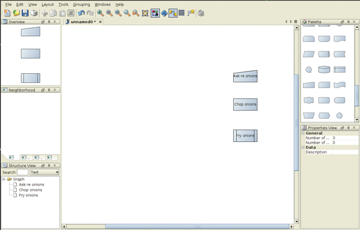Toggle the orthogonal edges toolbar button
The image size is (360, 230).
[173, 13]
